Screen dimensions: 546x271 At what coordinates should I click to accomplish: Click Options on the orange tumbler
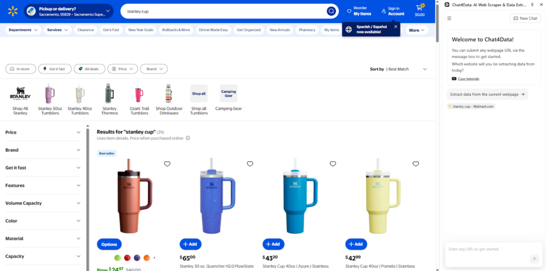[x=109, y=244]
